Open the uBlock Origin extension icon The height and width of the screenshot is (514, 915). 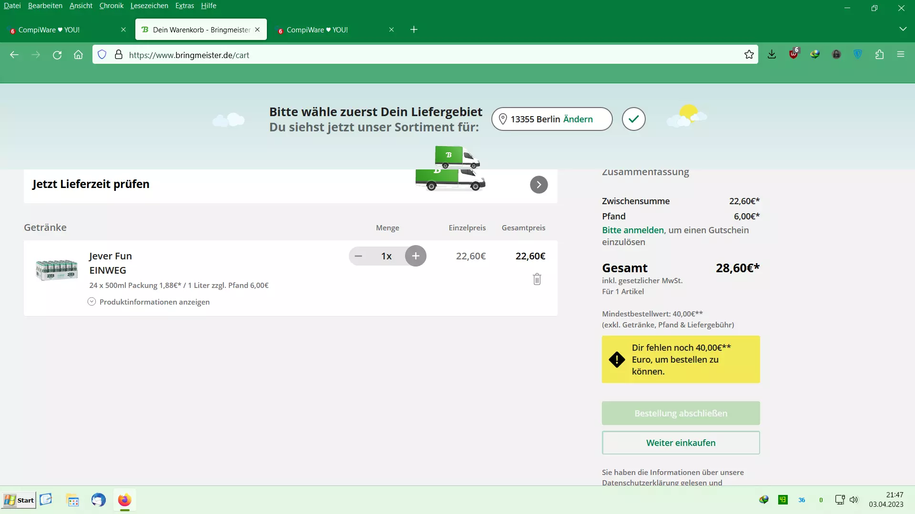pos(793,54)
